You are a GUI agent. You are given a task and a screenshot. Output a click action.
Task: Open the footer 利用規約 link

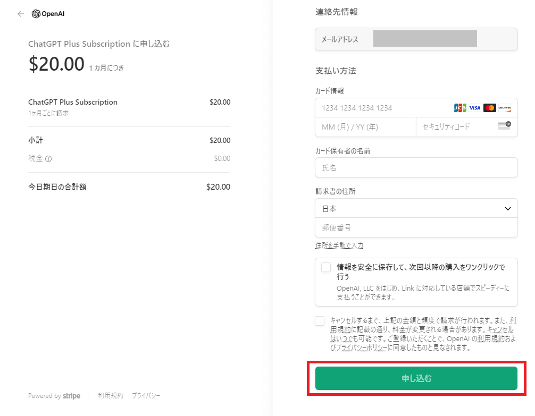(111, 396)
